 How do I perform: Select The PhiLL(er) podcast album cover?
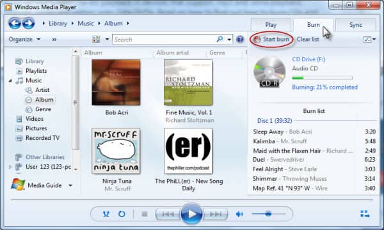click(188, 151)
